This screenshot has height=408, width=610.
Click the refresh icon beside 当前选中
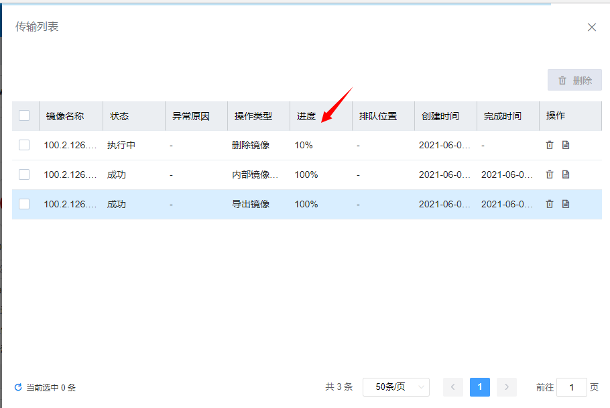tap(18, 387)
